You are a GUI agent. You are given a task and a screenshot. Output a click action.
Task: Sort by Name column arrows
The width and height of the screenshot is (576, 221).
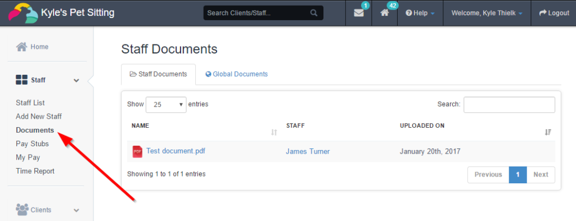[x=274, y=132]
